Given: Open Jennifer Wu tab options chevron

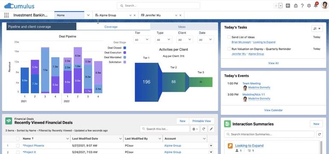Looking at the screenshot, I should pyautogui.click(x=176, y=15).
